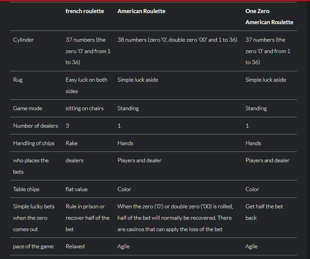Select the 'Rule in prison' cell text
The width and height of the screenshot is (310, 259).
tap(88, 218)
